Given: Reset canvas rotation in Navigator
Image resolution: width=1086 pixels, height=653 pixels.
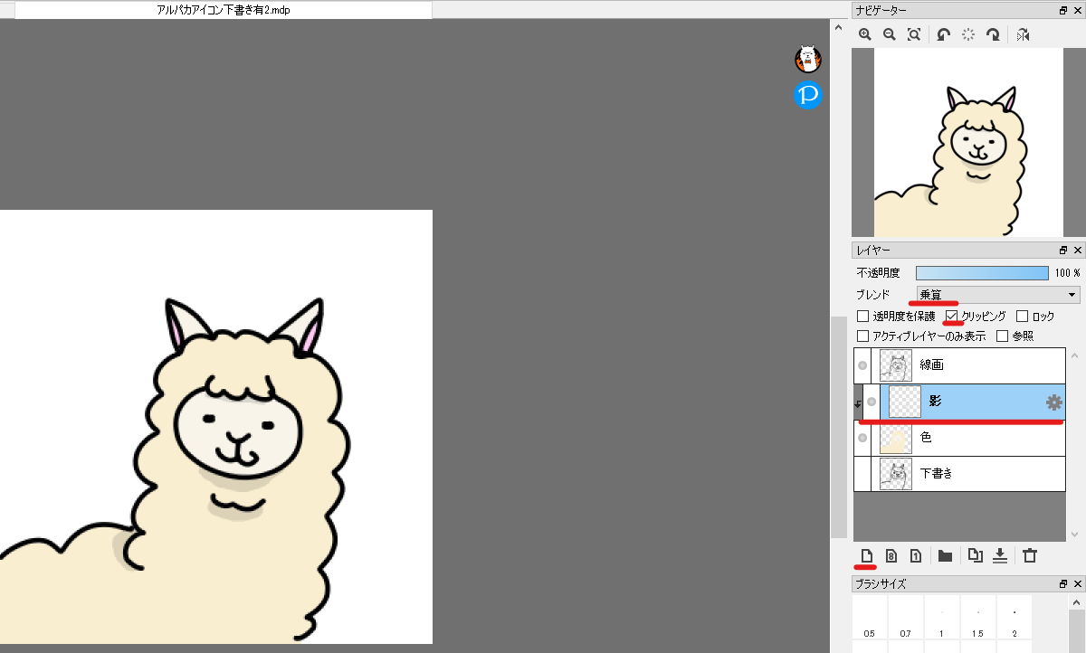Looking at the screenshot, I should click(968, 34).
